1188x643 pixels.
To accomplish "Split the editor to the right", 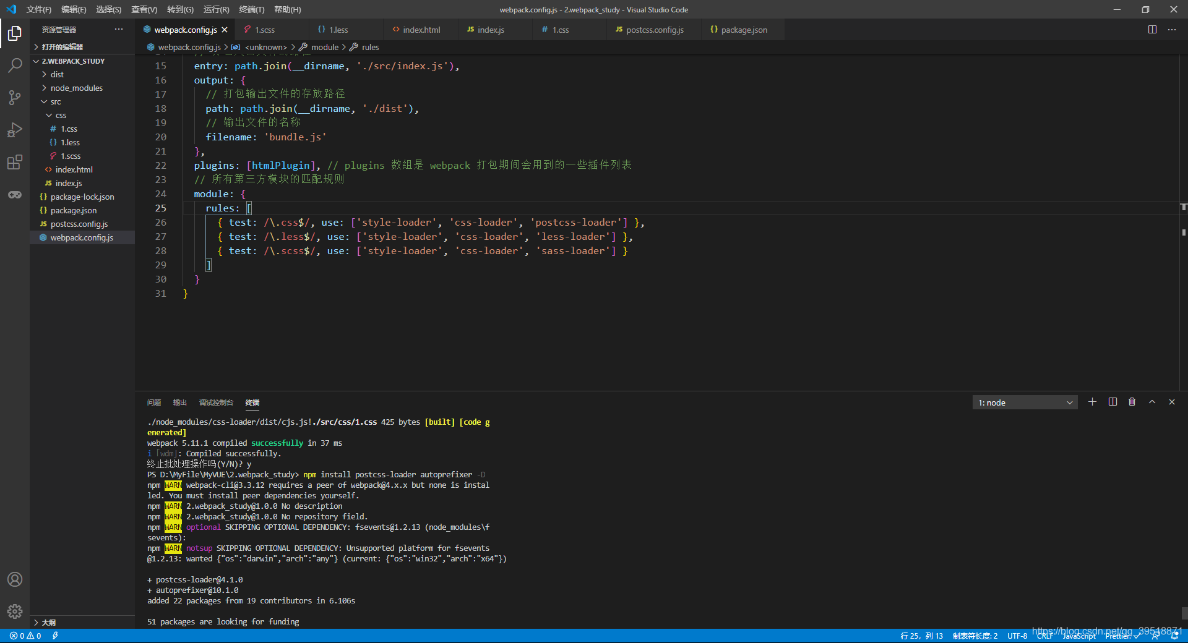I will pyautogui.click(x=1152, y=30).
